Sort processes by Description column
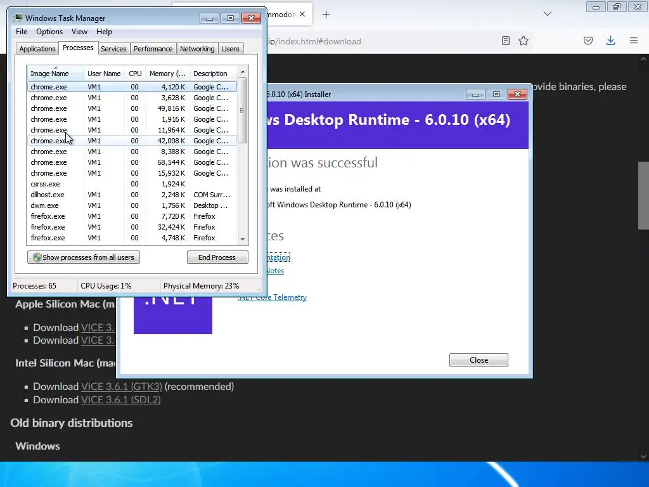Screen dimensions: 649x487 (x=213, y=74)
